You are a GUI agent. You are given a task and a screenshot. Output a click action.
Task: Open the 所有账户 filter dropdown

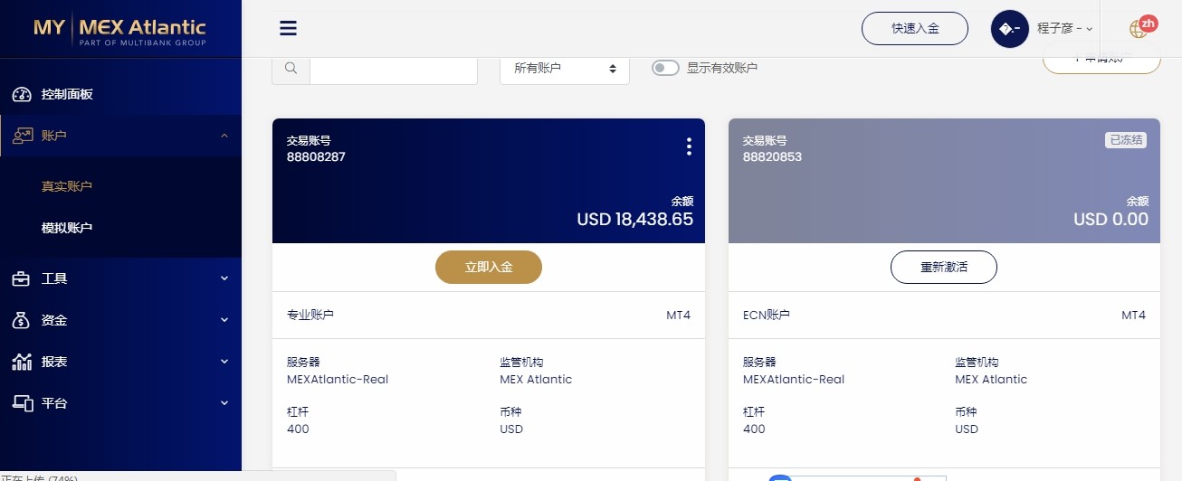tap(565, 68)
